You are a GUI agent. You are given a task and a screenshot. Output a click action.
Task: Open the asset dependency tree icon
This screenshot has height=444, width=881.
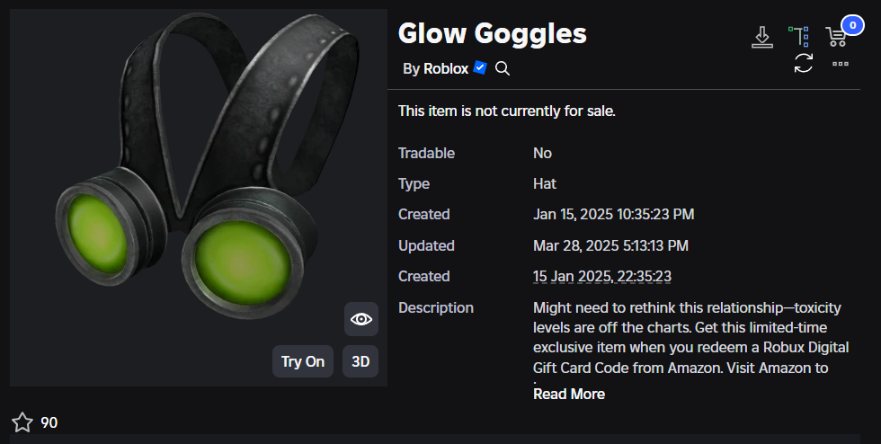pyautogui.click(x=798, y=37)
